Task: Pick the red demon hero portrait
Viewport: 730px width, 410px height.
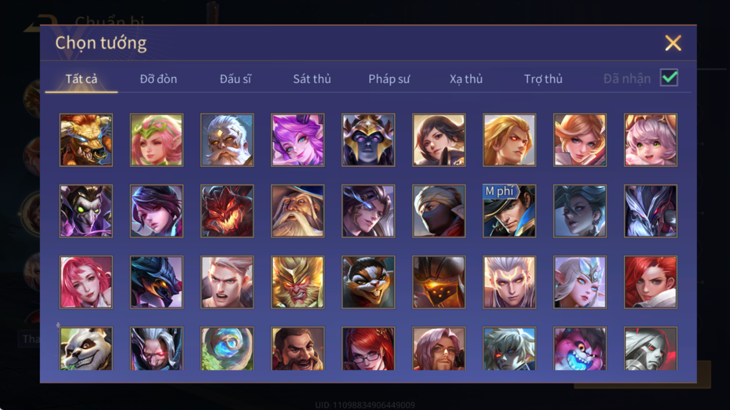Action: click(x=227, y=211)
